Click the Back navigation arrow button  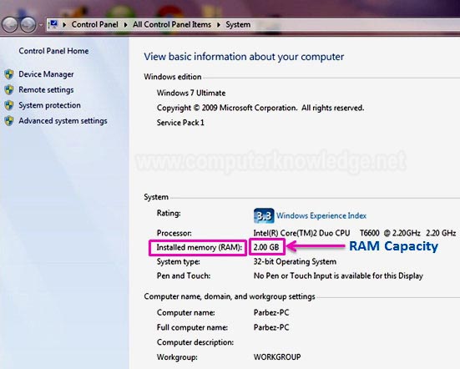[x=10, y=25]
